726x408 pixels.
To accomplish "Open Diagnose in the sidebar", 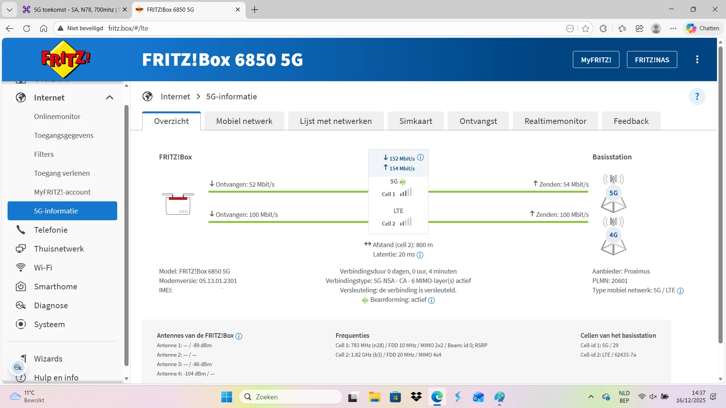I will pyautogui.click(x=51, y=305).
